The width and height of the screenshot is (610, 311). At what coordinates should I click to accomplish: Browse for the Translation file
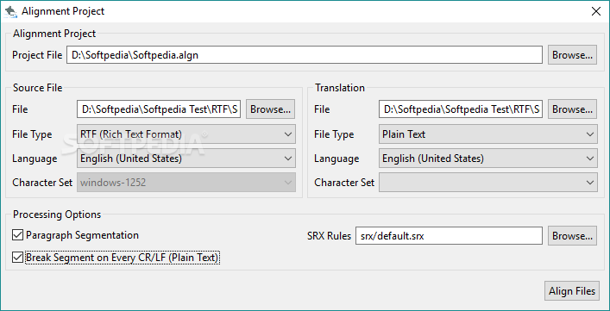572,109
